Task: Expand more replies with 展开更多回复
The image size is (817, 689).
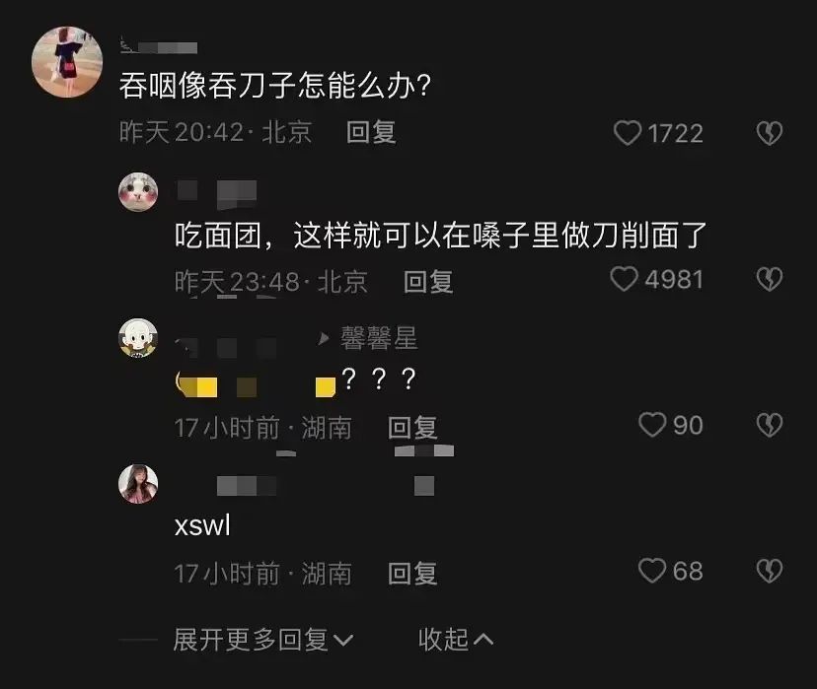Action: (263, 640)
